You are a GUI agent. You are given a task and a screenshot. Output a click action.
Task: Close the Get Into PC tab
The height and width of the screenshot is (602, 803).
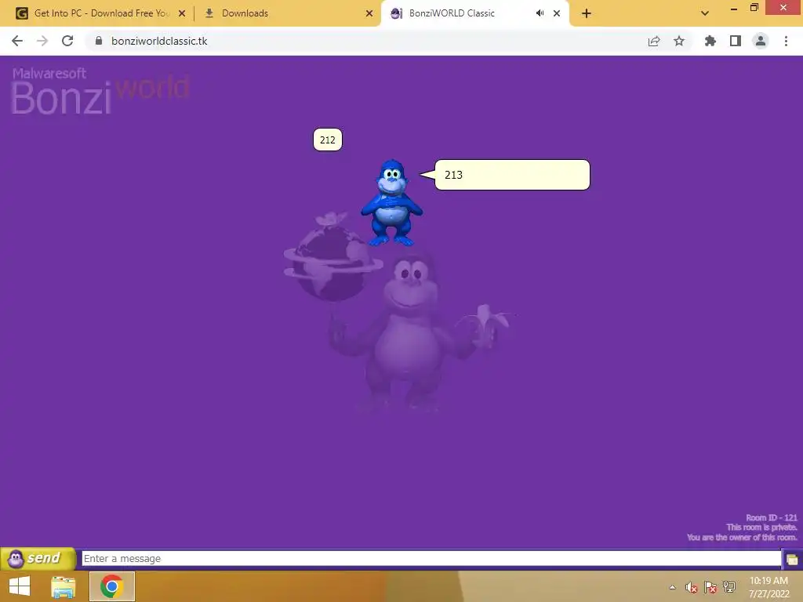182,13
